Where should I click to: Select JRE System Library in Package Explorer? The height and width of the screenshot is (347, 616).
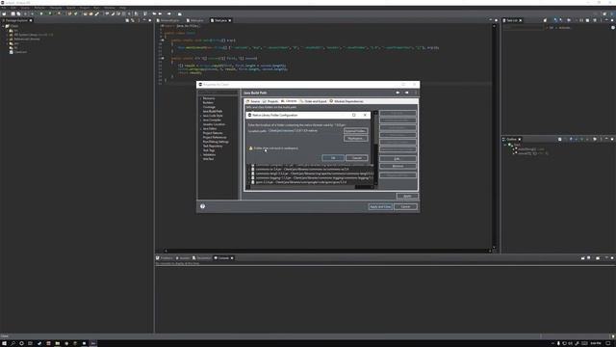pos(31,35)
